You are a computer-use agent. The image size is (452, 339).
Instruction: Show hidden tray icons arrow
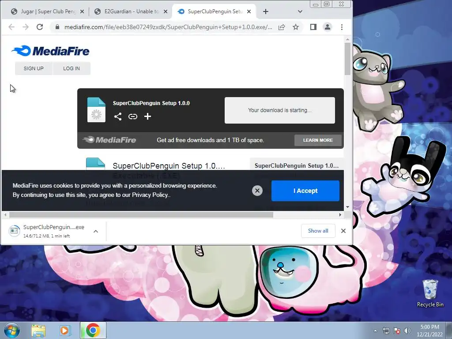click(375, 331)
